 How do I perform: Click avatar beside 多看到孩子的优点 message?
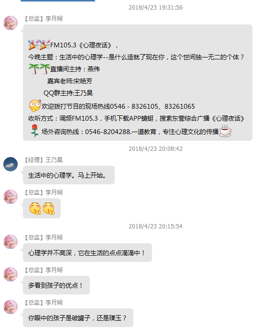[11, 274]
